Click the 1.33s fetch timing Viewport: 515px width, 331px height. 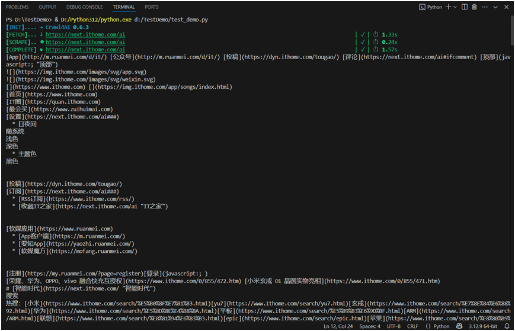click(389, 34)
